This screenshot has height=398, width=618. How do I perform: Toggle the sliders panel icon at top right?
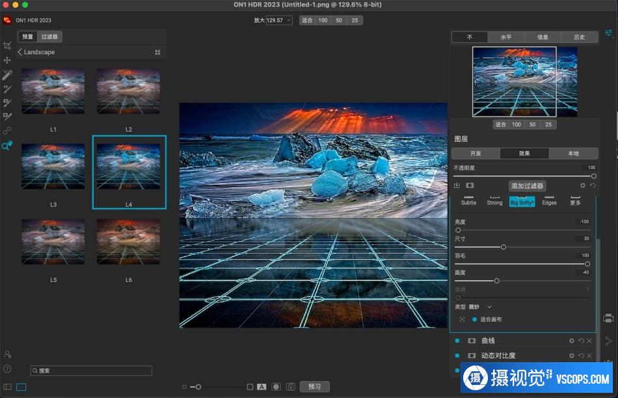[609, 33]
